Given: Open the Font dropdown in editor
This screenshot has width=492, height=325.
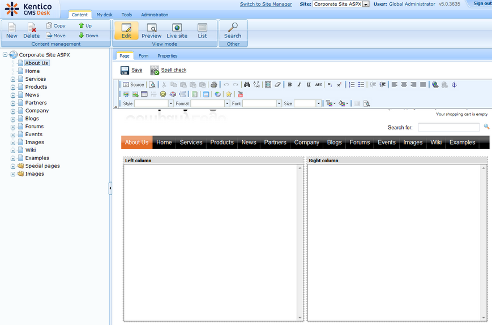Looking at the screenshot, I should click(262, 103).
